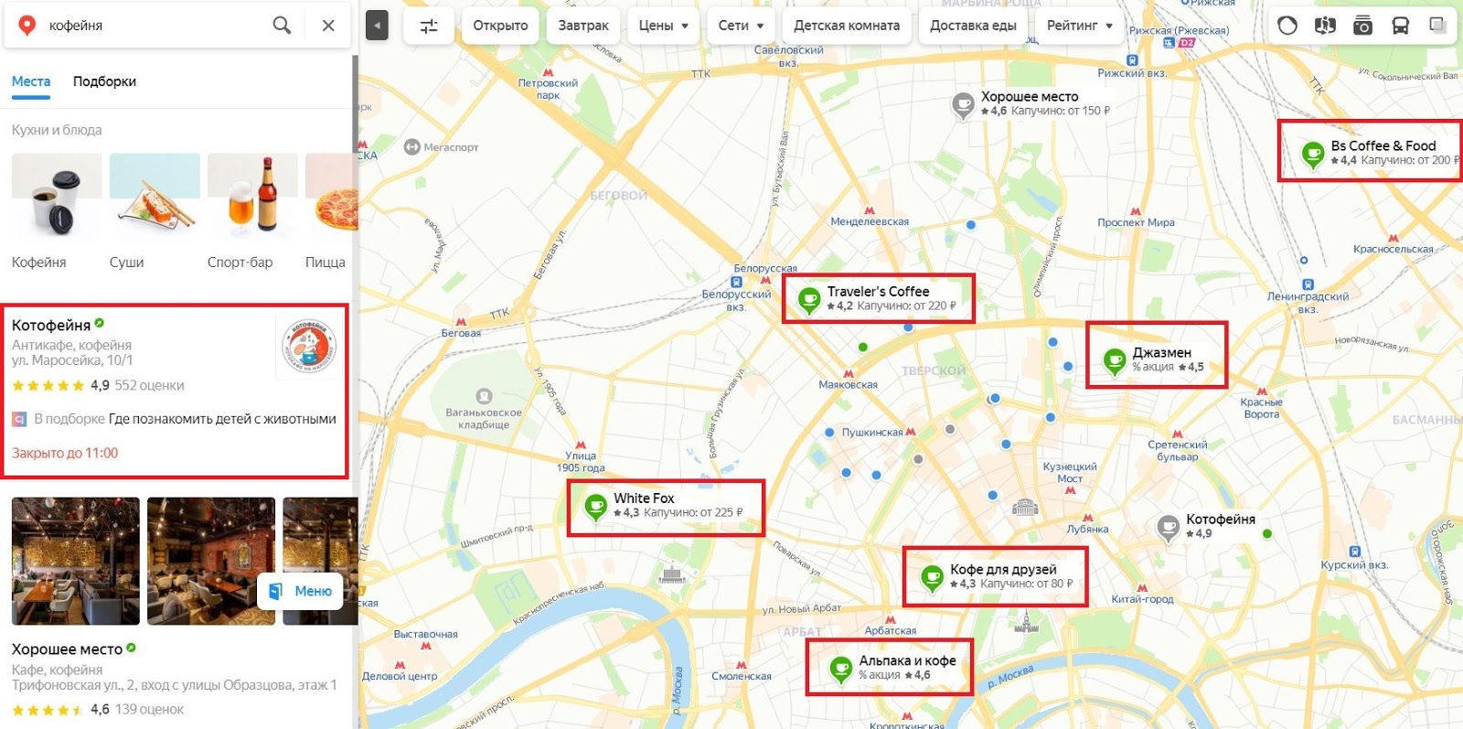
Task: Open first Хорошее место interior photo
Action: tap(76, 562)
